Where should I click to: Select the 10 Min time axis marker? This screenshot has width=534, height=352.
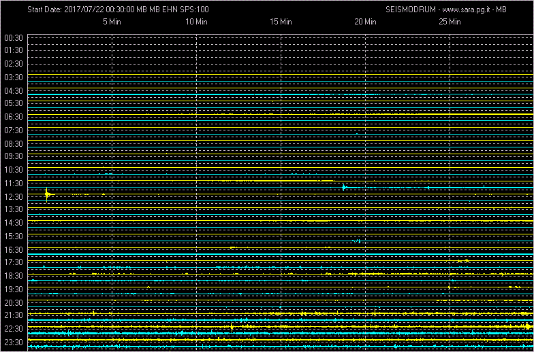(196, 22)
